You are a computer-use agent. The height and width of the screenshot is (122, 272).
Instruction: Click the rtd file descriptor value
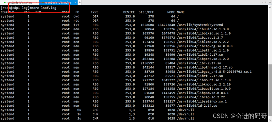[x=76, y=21]
